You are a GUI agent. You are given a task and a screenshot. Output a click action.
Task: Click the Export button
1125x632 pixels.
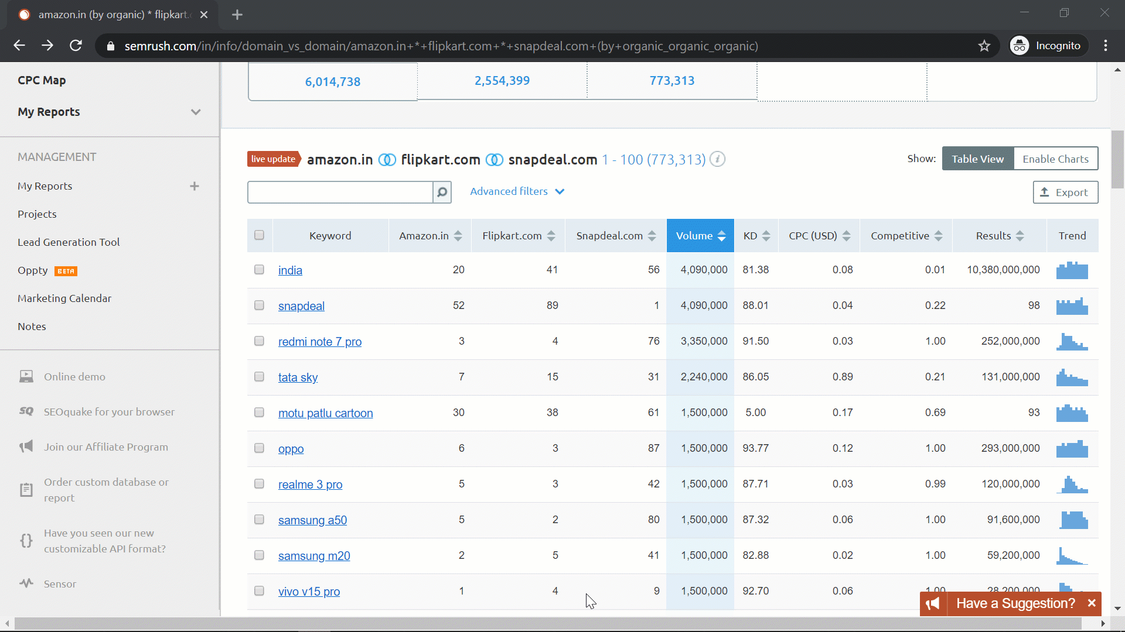pyautogui.click(x=1065, y=193)
